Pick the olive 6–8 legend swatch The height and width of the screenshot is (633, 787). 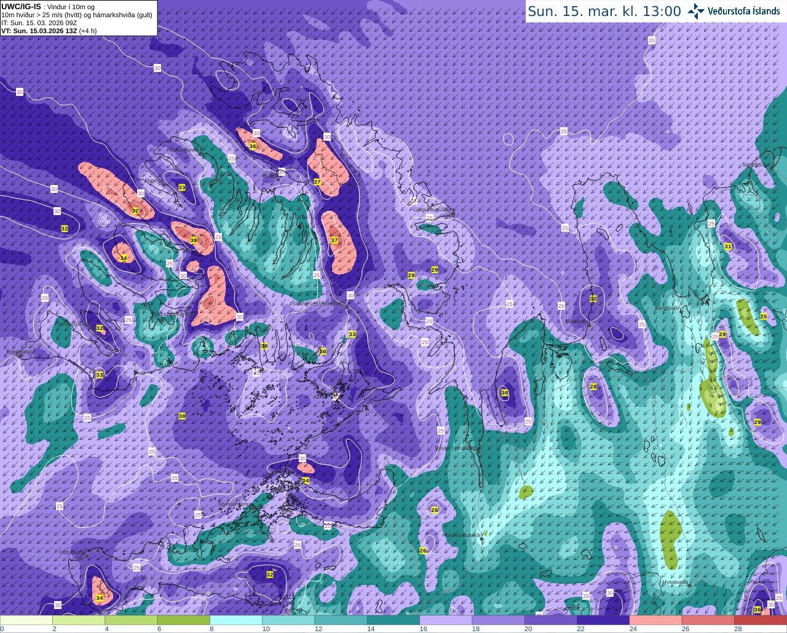point(184,620)
